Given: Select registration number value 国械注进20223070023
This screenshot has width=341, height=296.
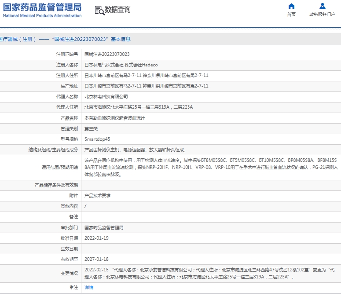Looking at the screenshot, I should pyautogui.click(x=107, y=55).
